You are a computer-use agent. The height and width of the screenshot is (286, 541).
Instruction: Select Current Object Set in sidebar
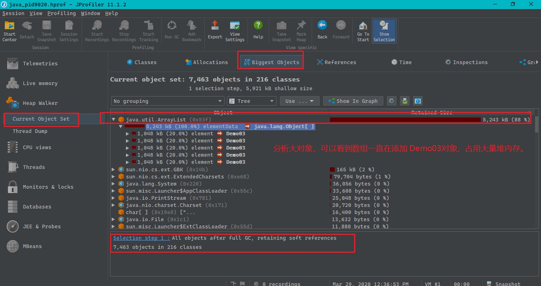(41, 119)
